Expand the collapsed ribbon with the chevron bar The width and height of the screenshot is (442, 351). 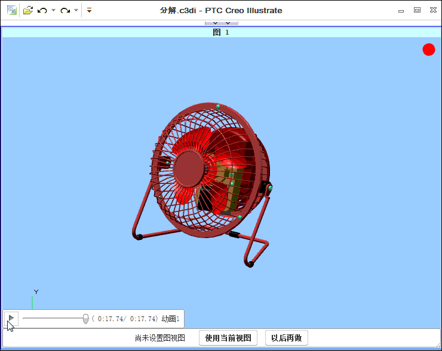(221, 23)
